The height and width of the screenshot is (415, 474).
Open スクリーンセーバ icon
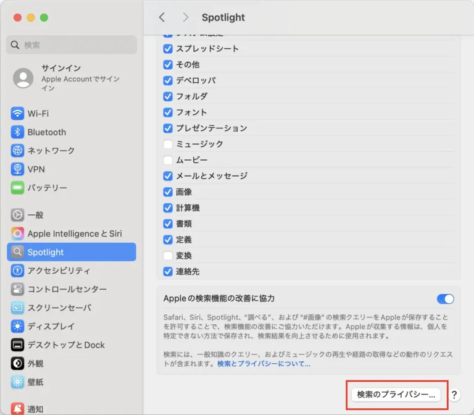pos(17,308)
